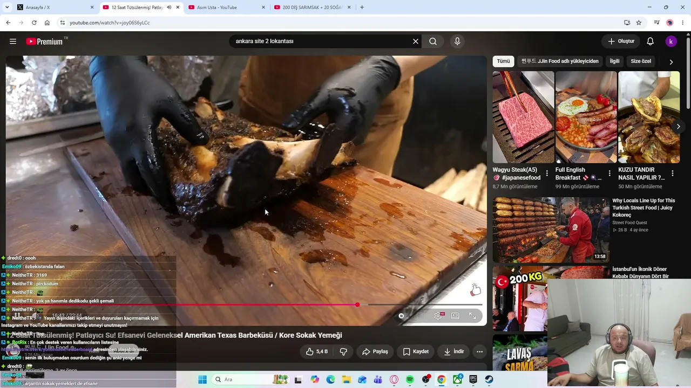
Task: Open options for KUZU TANDIR short
Action: tap(673, 174)
